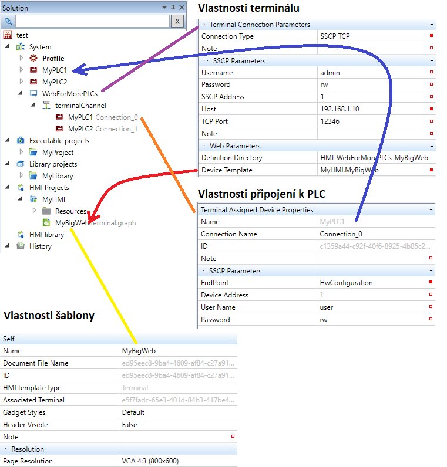Click the search icon in Solution panel
The height and width of the screenshot is (467, 447).
(9, 21)
